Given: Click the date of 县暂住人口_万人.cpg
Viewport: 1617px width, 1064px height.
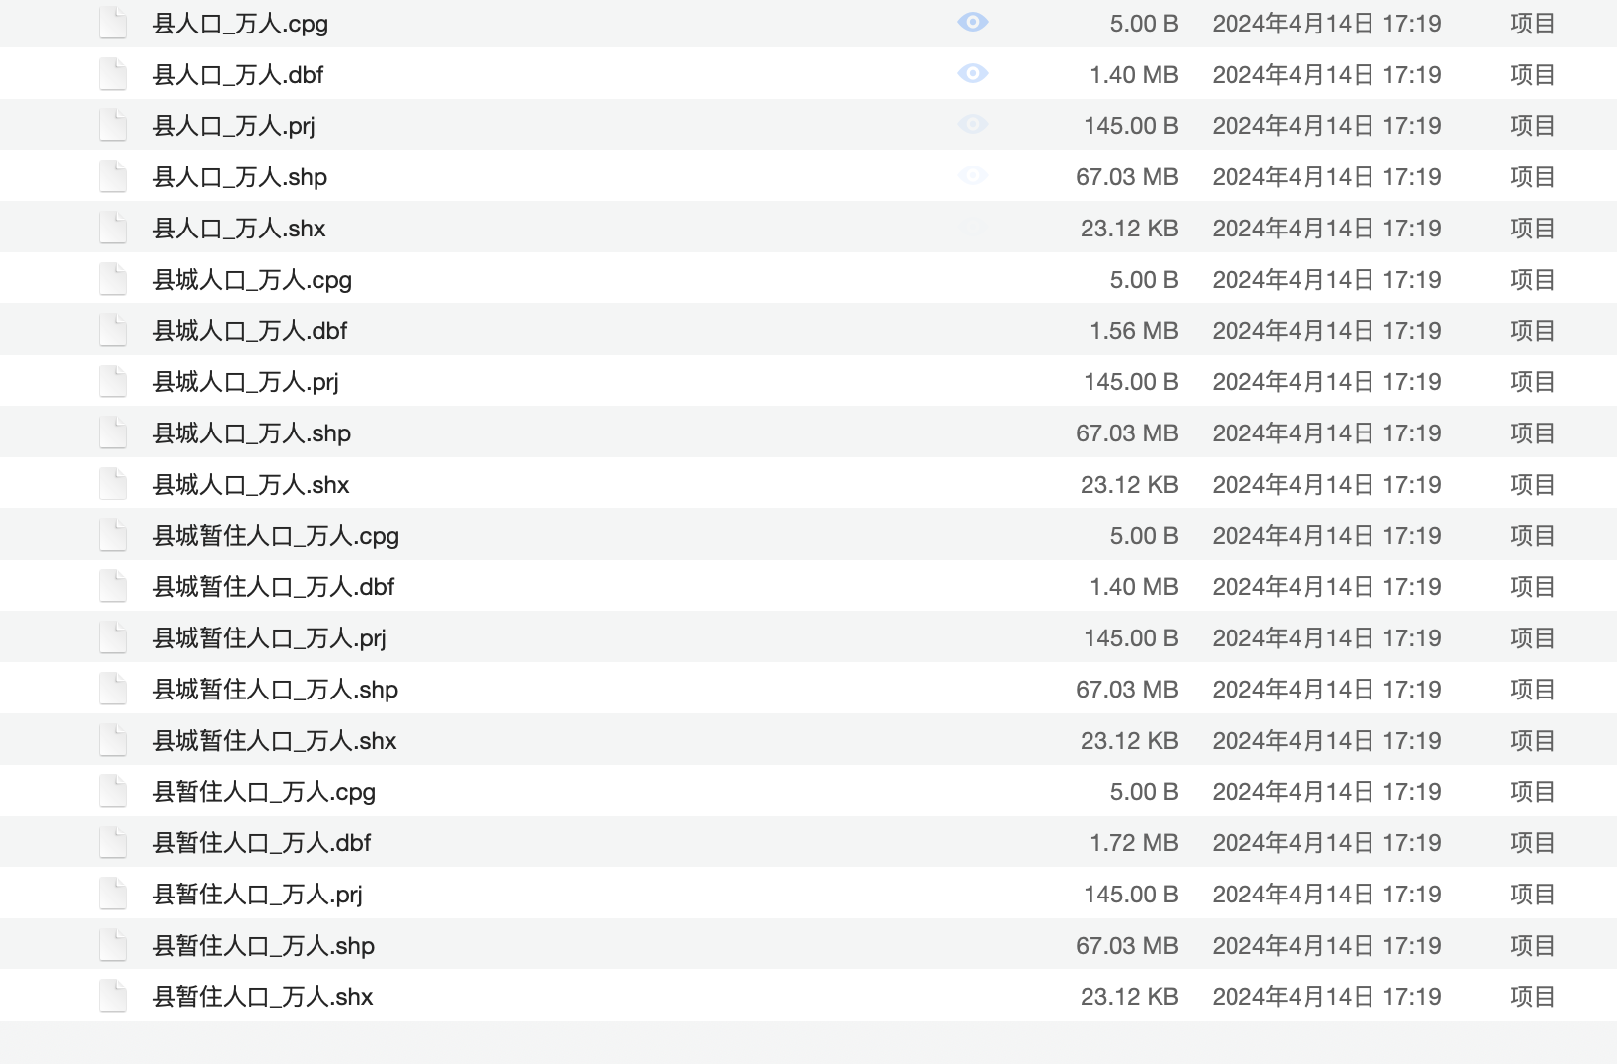Looking at the screenshot, I should pos(1326,792).
